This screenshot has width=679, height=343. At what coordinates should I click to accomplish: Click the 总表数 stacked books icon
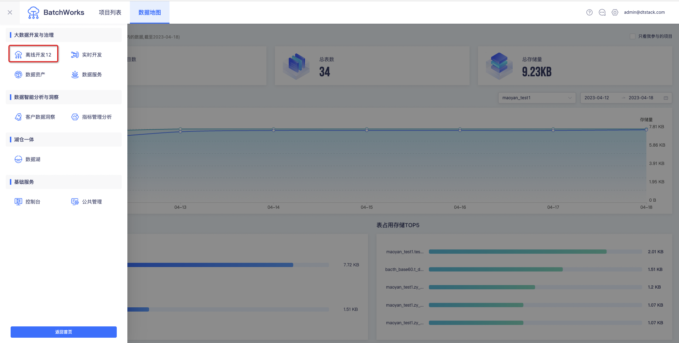coord(297,66)
